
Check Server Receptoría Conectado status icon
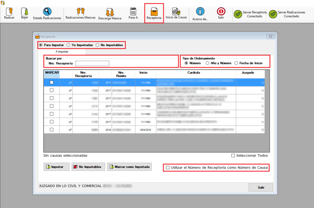click(238, 14)
